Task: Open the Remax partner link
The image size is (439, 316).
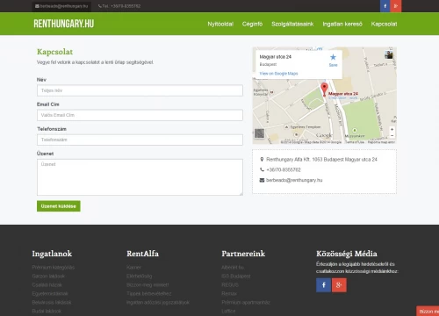Action: [x=229, y=294]
